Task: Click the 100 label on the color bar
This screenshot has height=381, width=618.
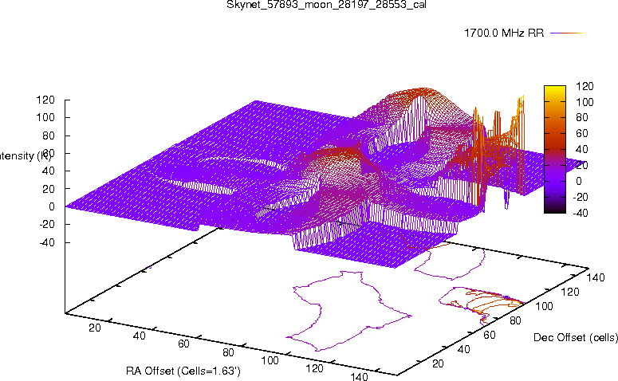Action: (585, 102)
